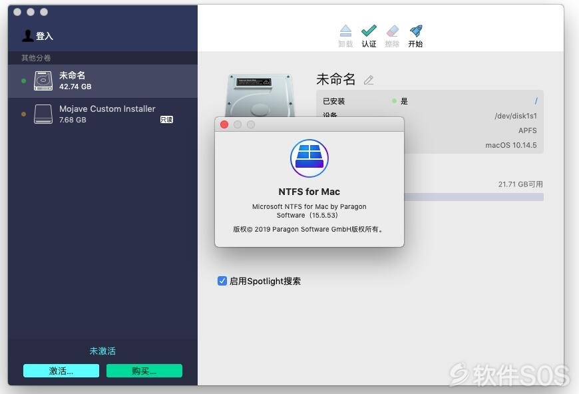The width and height of the screenshot is (579, 394).
Task: Close the NTFS for Mac about dialog
Action: point(224,124)
